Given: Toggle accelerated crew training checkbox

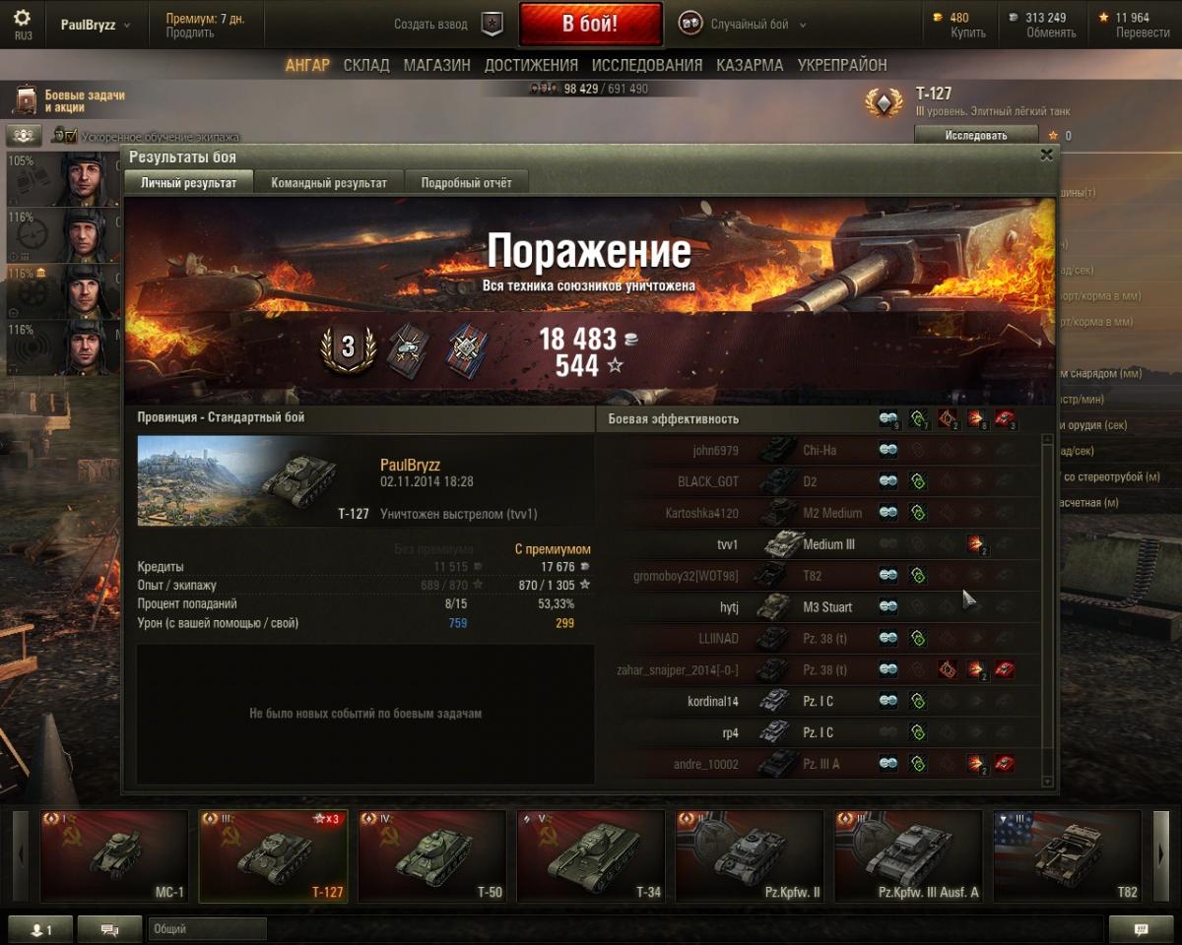Looking at the screenshot, I should (65, 136).
